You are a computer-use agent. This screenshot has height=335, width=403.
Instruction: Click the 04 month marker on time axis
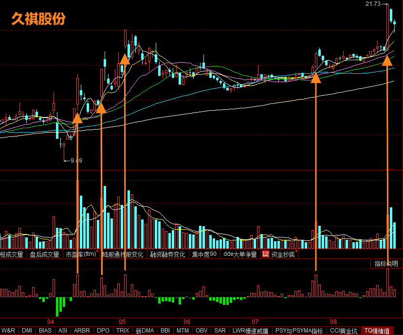pyautogui.click(x=51, y=322)
